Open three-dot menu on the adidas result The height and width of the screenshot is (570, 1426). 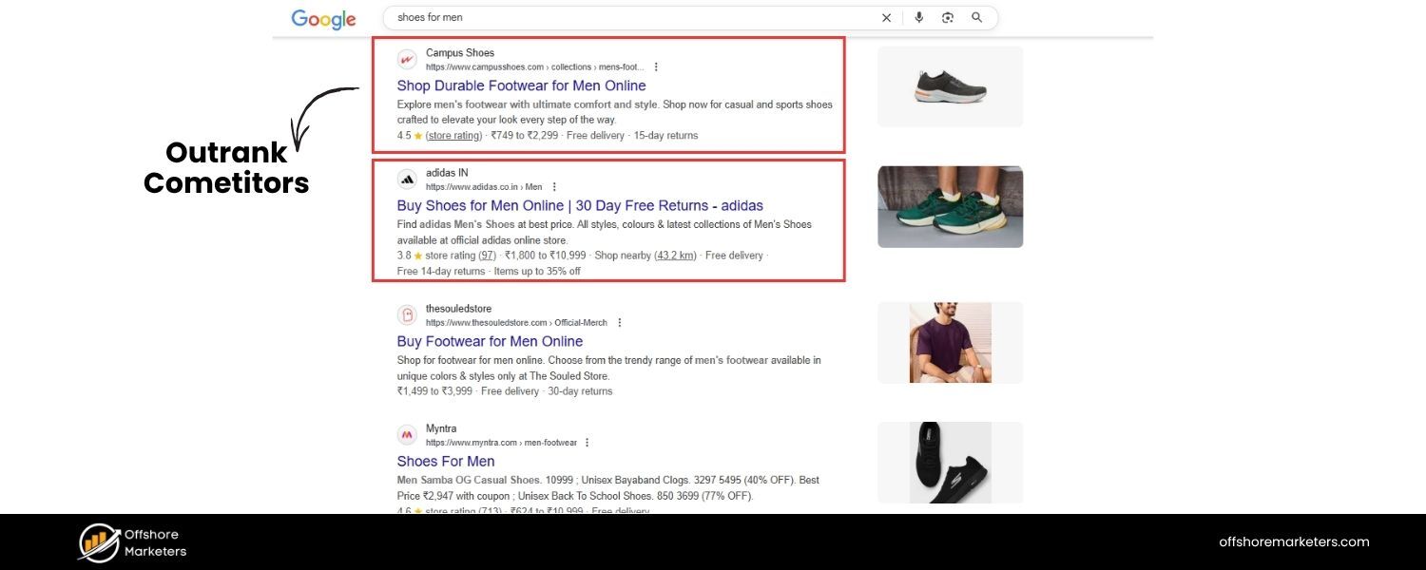(554, 186)
